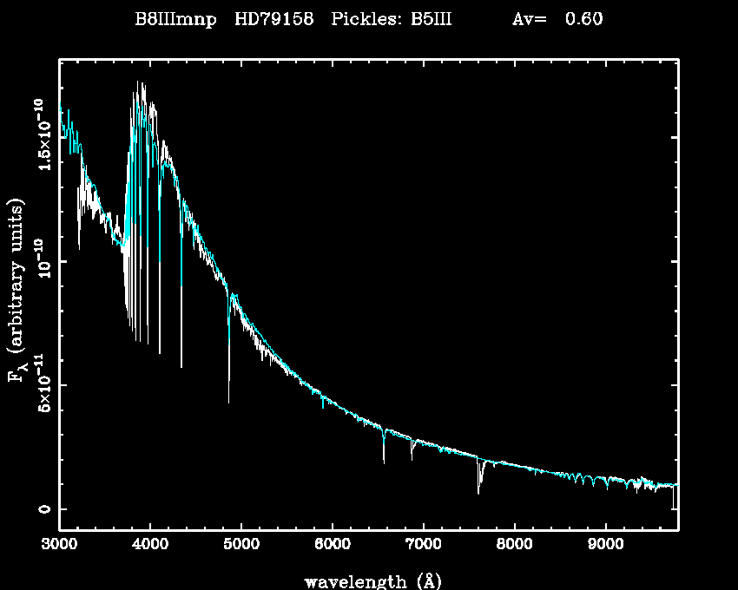Click the absorption dip near 7600 Å
The height and width of the screenshot is (590, 738).
point(478,480)
